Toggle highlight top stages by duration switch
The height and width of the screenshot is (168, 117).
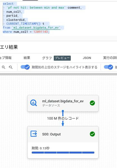click(x=25, y=67)
